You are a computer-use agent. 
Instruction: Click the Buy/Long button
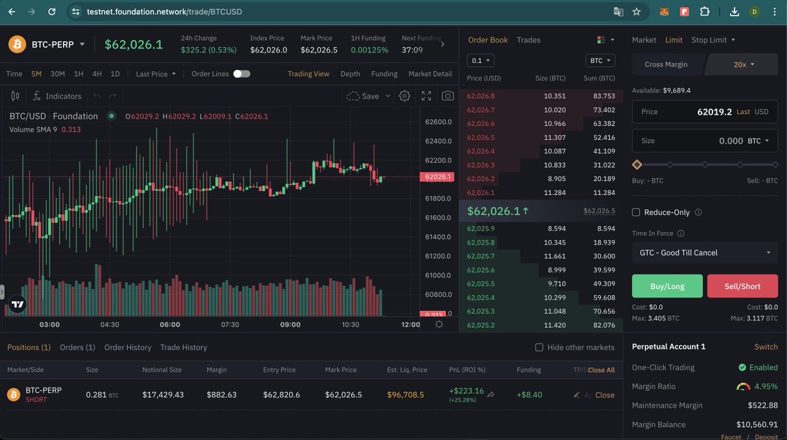tap(667, 287)
